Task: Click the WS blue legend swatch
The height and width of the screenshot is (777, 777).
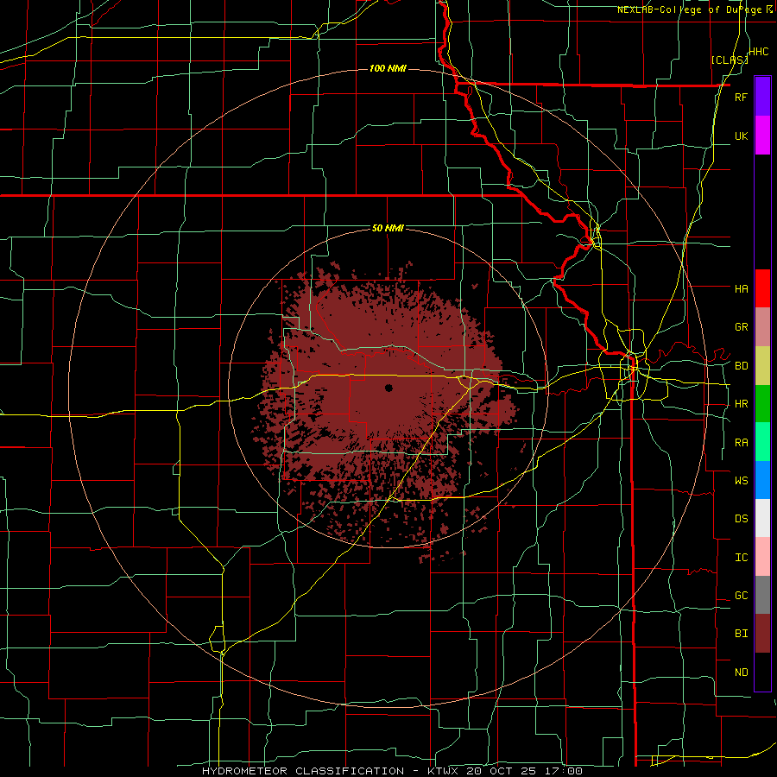Action: [x=762, y=480]
